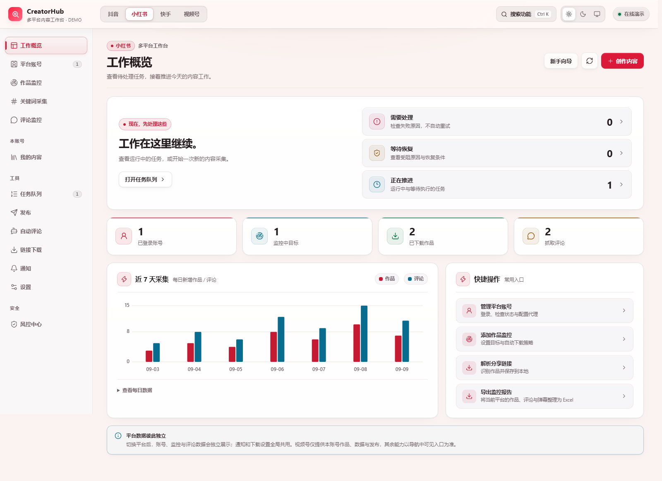The image size is (662, 481).
Task: Click the CreatorHub logo icon
Action: click(15, 14)
